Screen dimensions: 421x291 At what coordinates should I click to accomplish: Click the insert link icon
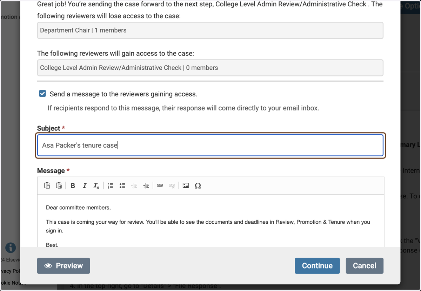[160, 185]
